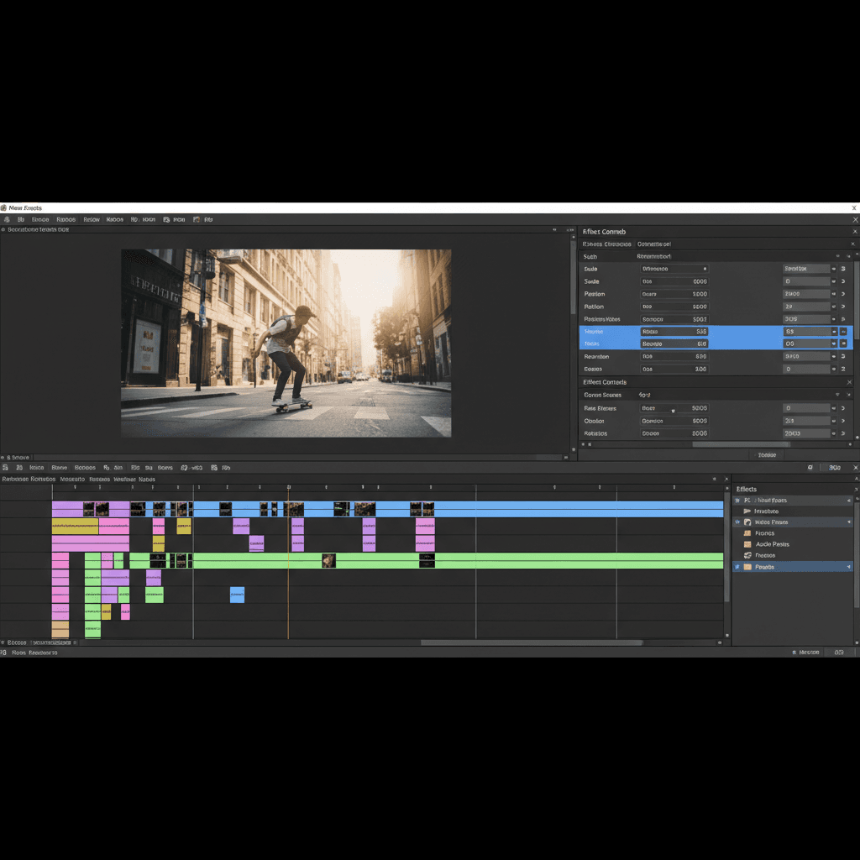860x860 pixels.
Task: Click the Toggle button below the Effect Controls panel
Action: point(768,454)
